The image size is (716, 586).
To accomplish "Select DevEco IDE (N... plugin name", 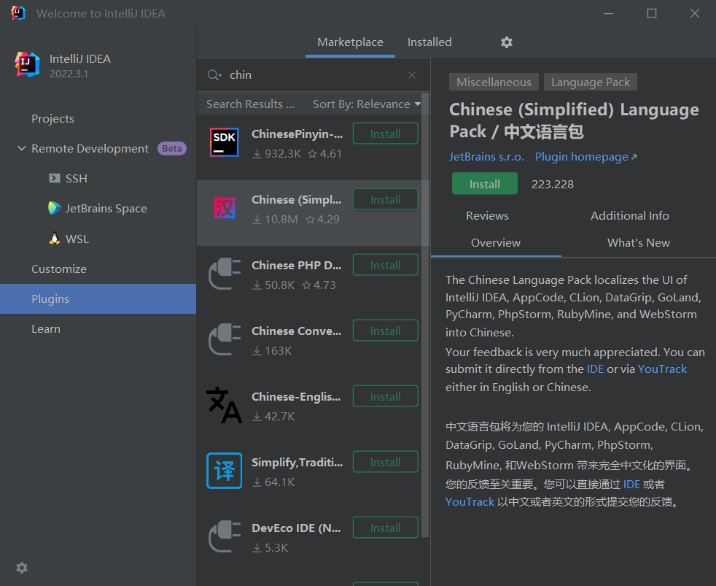I will coord(296,528).
